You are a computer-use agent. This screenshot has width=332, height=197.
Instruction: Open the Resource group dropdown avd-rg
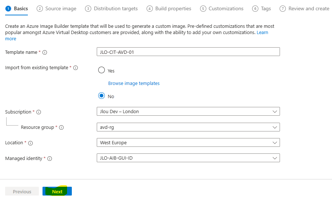pyautogui.click(x=188, y=127)
